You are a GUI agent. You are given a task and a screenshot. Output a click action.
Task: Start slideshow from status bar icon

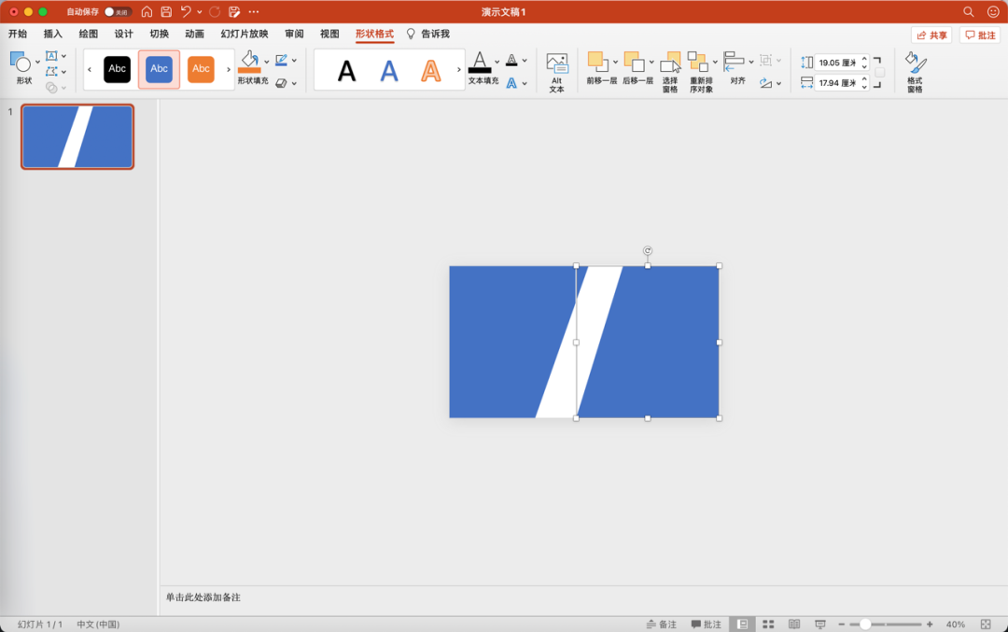(820, 624)
